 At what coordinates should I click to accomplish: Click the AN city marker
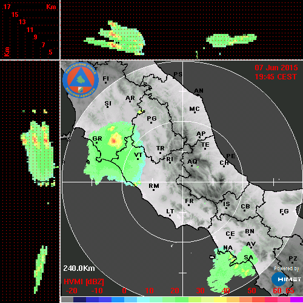(x=199, y=92)
